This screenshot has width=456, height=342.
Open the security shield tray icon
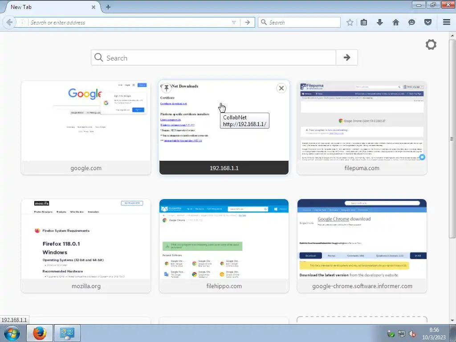(x=391, y=334)
